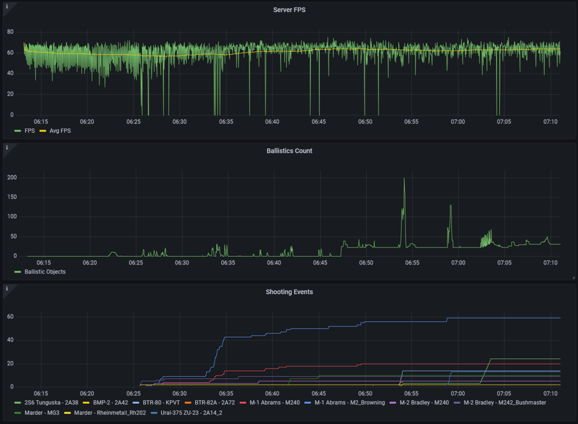This screenshot has width=578, height=424.
Task: Toggle M-1 Abrams - M240 legend series
Action: click(275, 403)
